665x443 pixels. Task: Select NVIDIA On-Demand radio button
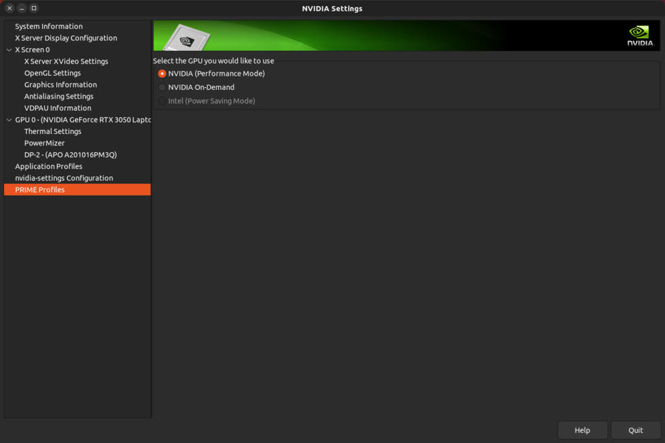(162, 87)
